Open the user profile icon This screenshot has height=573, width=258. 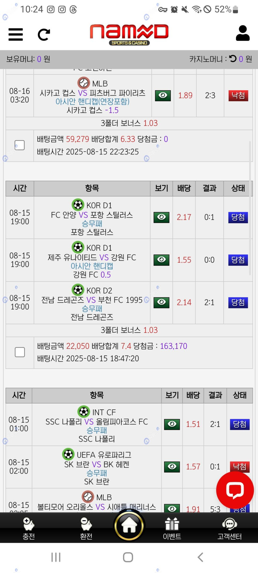(x=243, y=33)
